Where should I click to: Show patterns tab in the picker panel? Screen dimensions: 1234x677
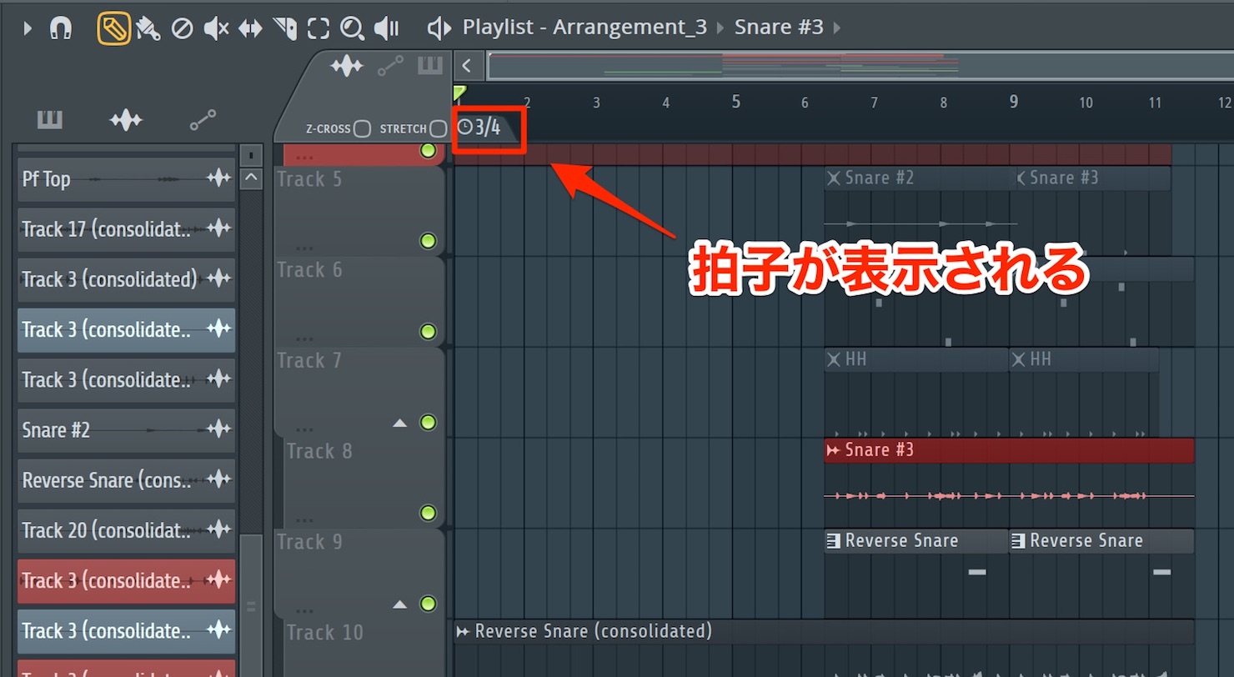click(50, 121)
